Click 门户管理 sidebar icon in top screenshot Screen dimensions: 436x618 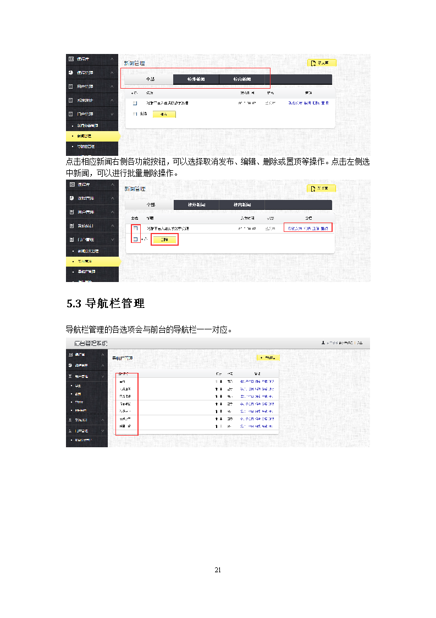click(x=71, y=114)
